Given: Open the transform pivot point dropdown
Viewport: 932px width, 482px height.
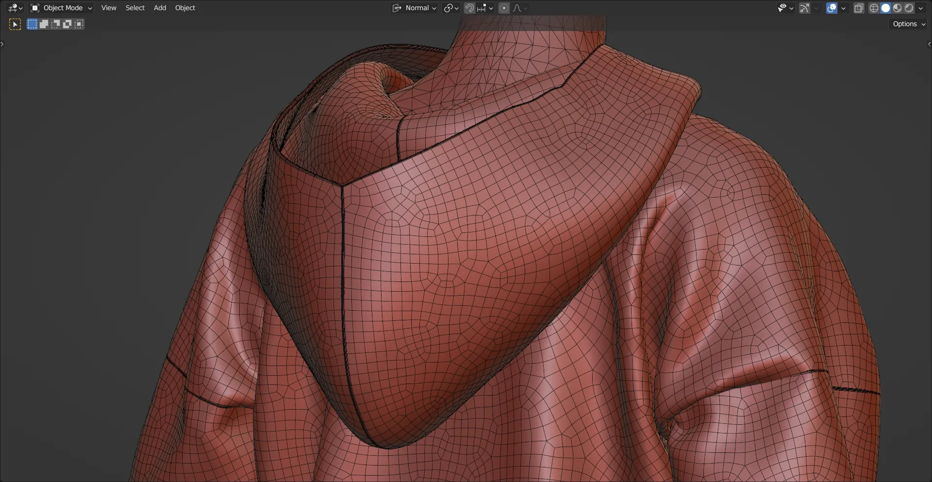Looking at the screenshot, I should pos(451,8).
